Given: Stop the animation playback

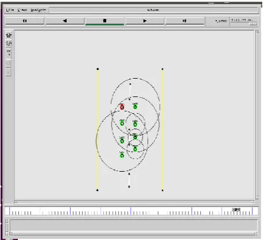Looking at the screenshot, I should click(105, 21).
